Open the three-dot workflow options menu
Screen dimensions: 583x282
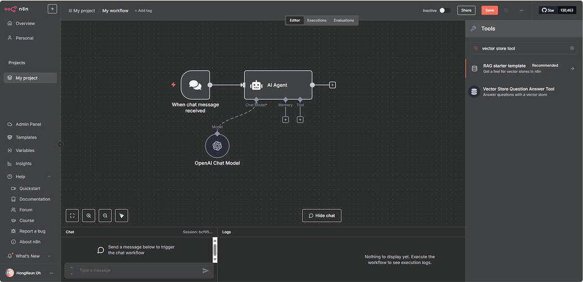(x=521, y=10)
